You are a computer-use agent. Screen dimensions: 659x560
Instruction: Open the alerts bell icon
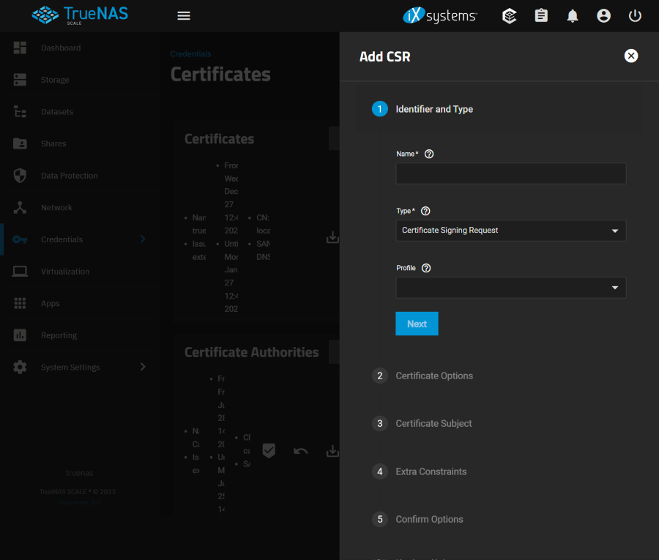pyautogui.click(x=573, y=15)
